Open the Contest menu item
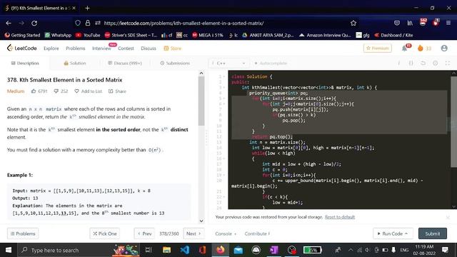 click(x=126, y=49)
